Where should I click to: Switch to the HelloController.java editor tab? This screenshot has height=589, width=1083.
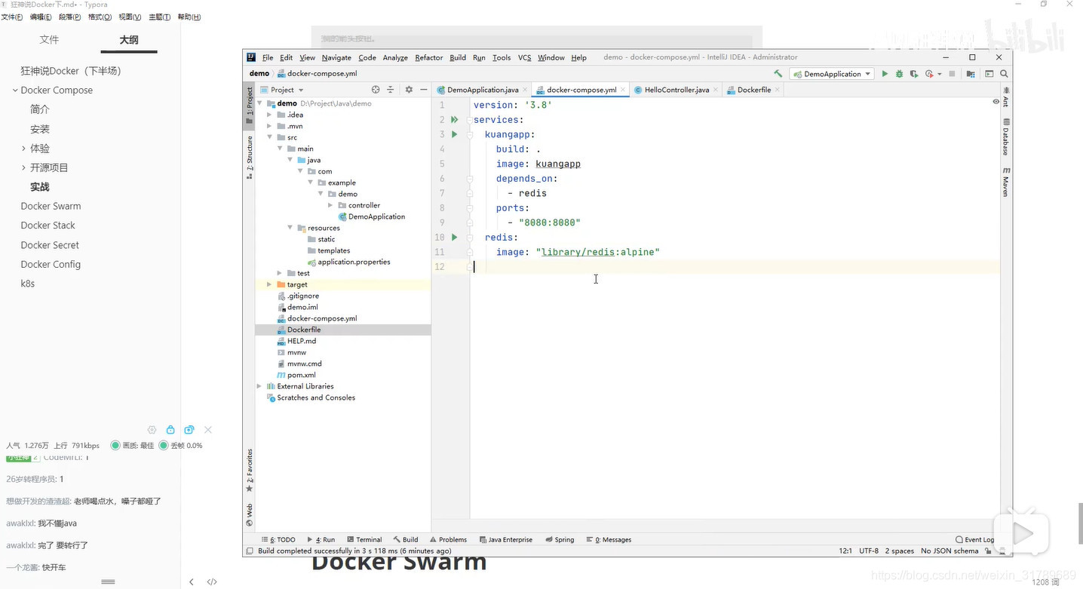point(676,90)
